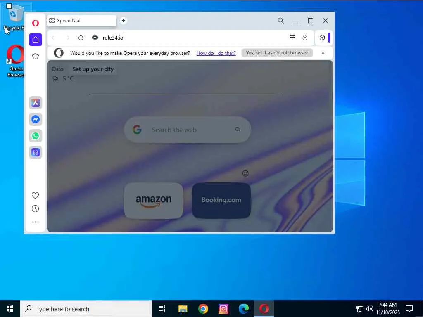
Task: Open a new tab with plus button
Action: [x=123, y=21]
